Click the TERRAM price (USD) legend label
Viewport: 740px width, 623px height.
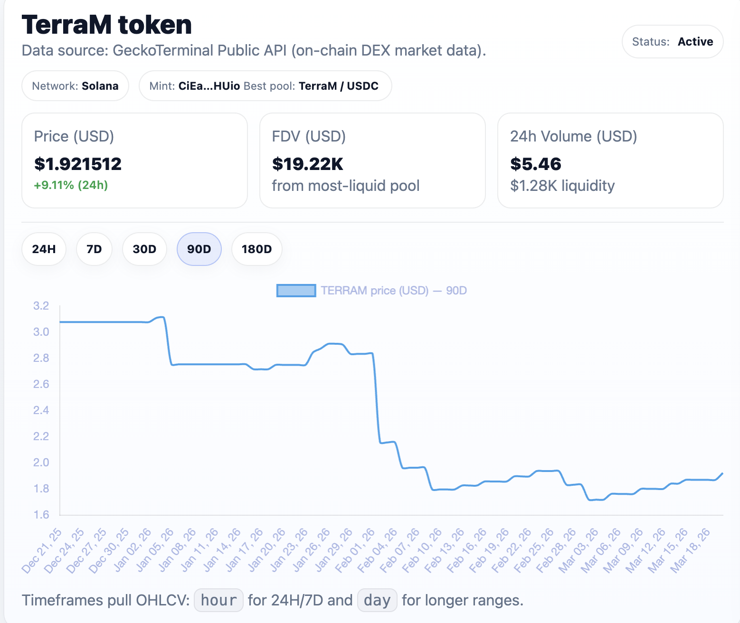click(393, 291)
